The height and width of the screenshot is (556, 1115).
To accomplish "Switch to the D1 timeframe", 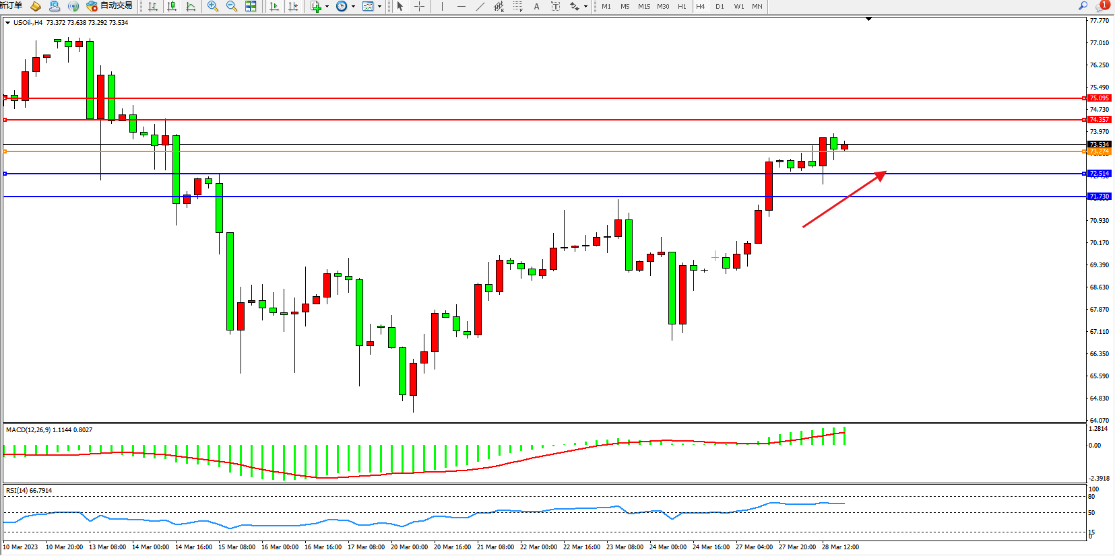I will click(x=720, y=6).
